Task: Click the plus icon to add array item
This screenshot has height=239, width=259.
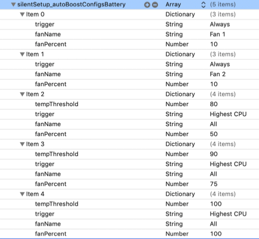Action: (x=147, y=4)
